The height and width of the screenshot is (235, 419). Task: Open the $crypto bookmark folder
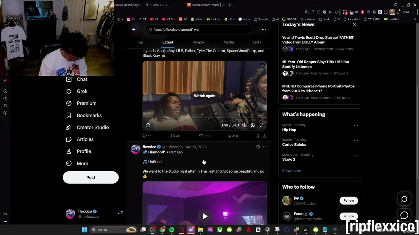tap(261, 19)
